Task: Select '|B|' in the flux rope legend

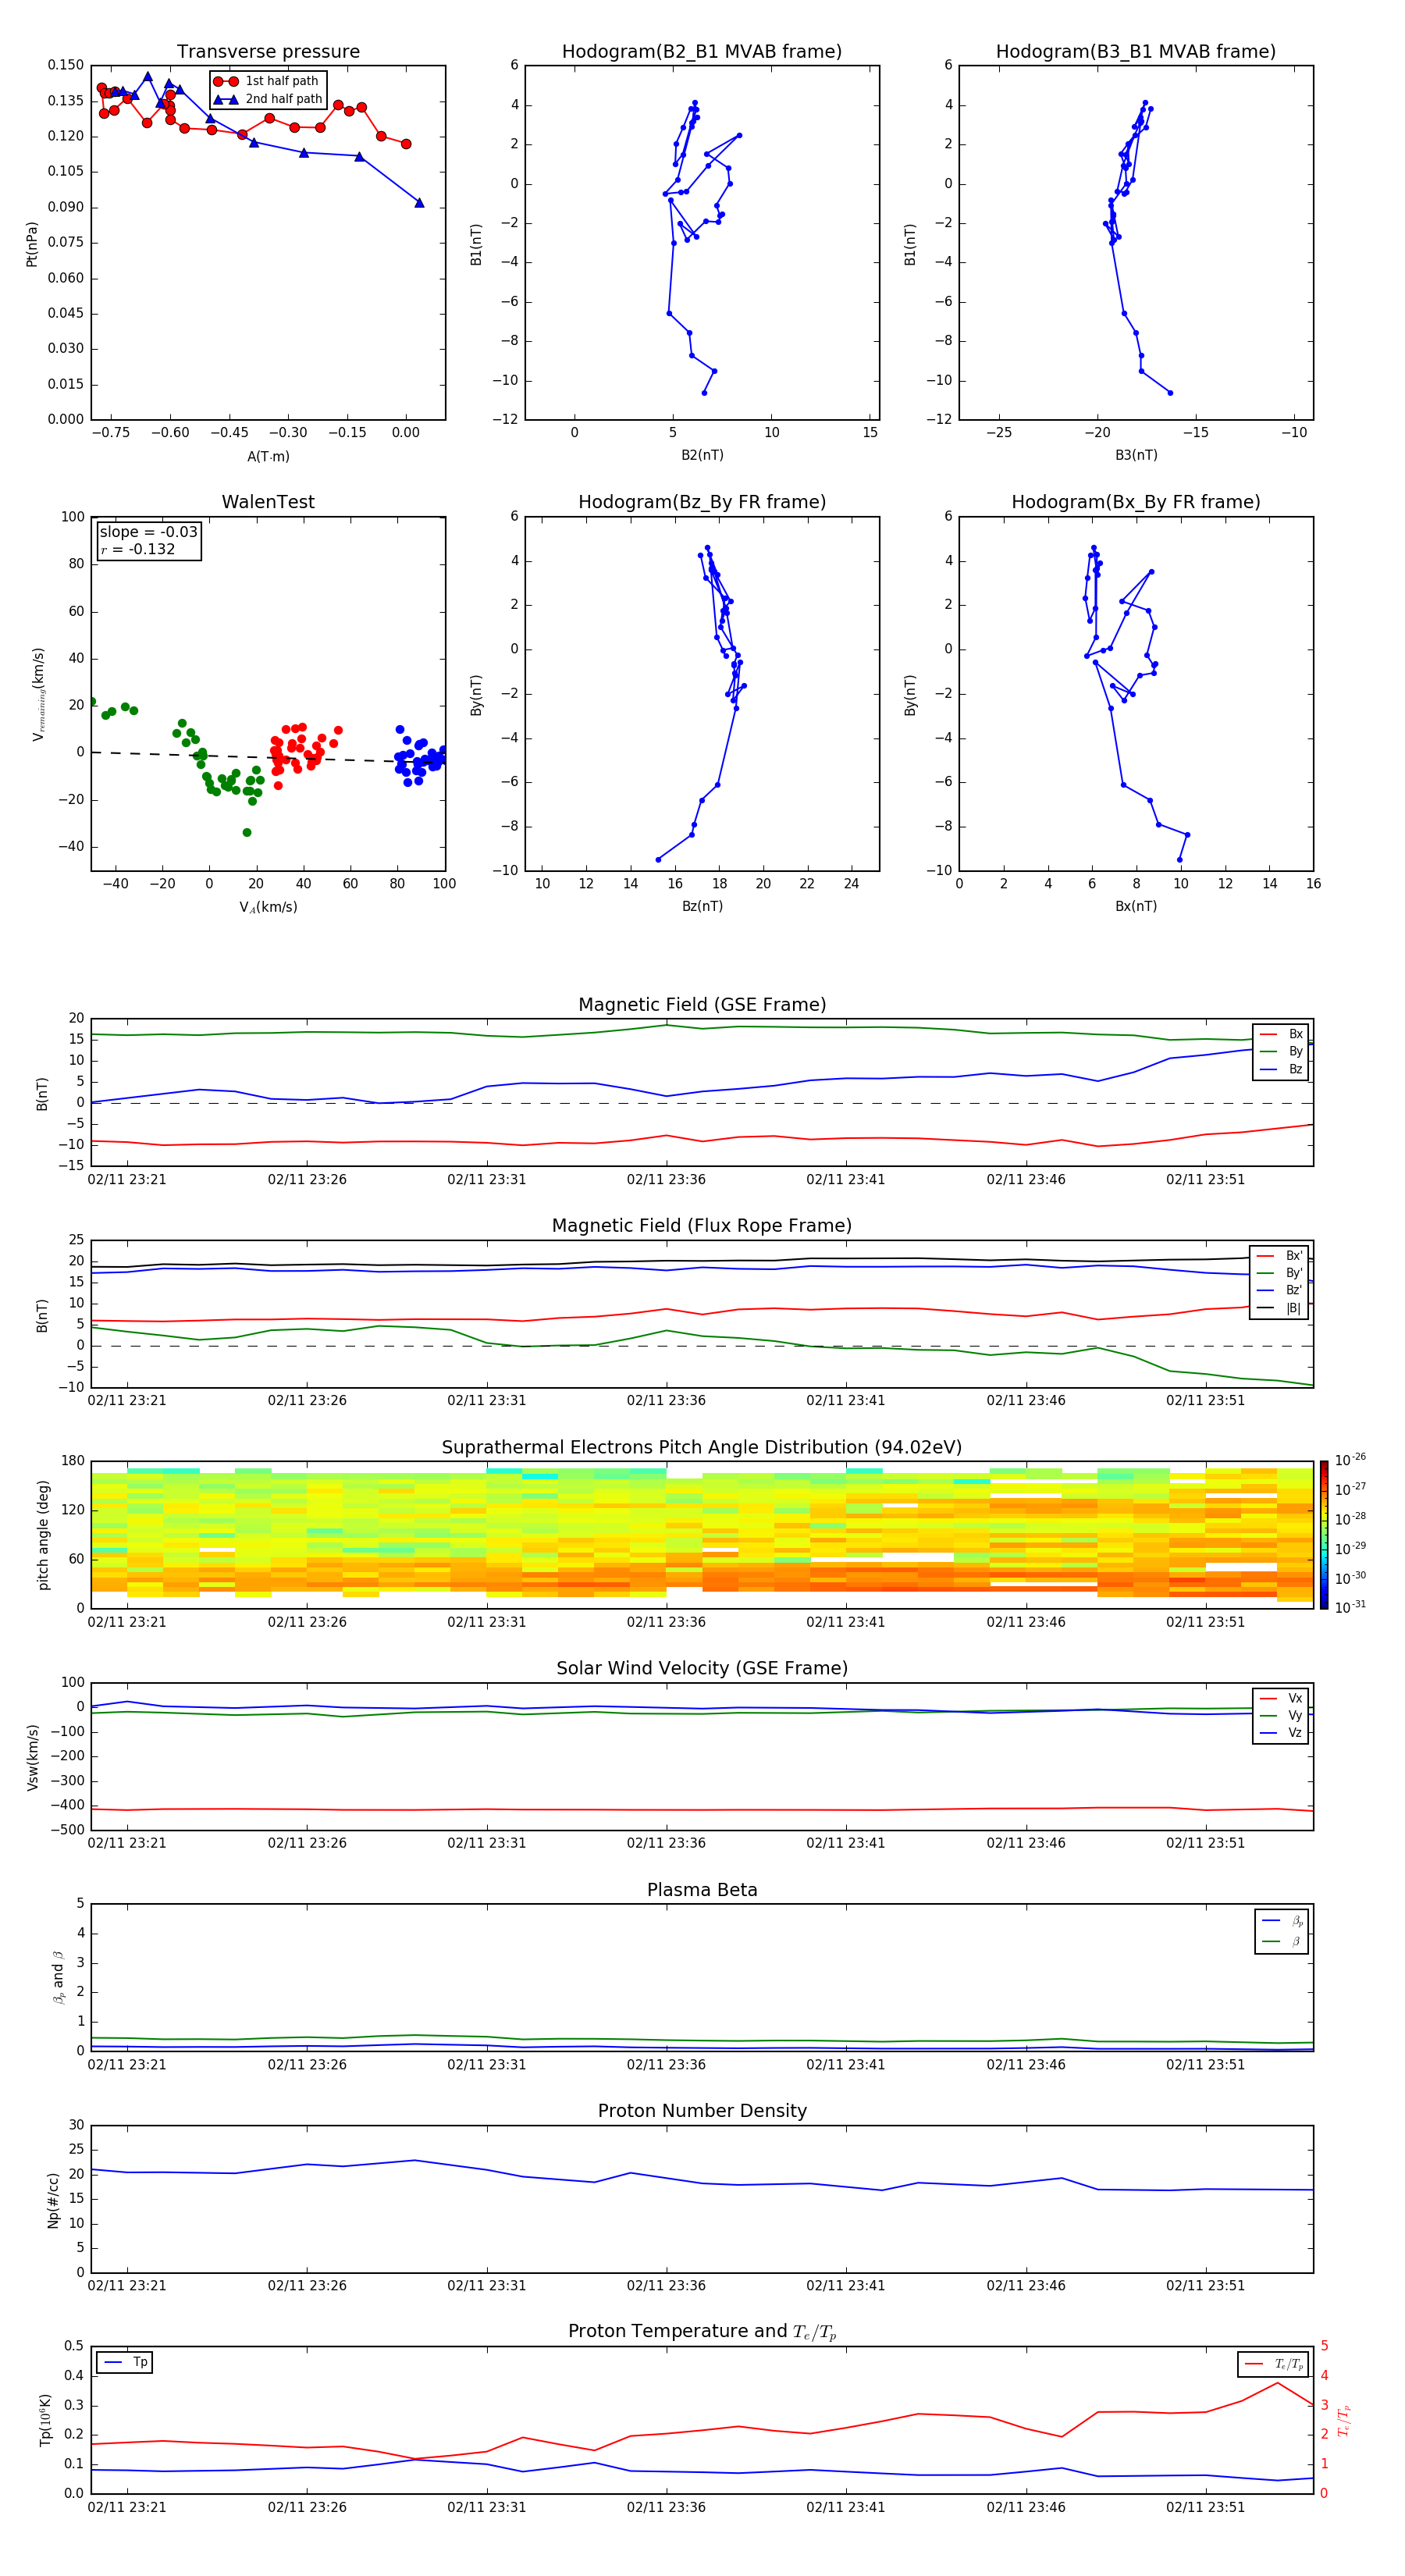Action: click(x=1280, y=1308)
